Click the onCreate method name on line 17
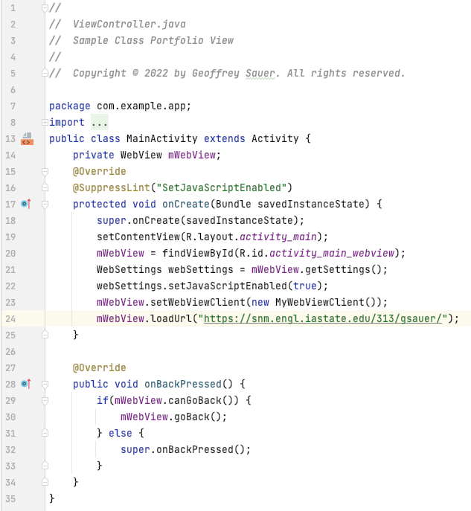The width and height of the screenshot is (471, 511). pyautogui.click(x=186, y=204)
